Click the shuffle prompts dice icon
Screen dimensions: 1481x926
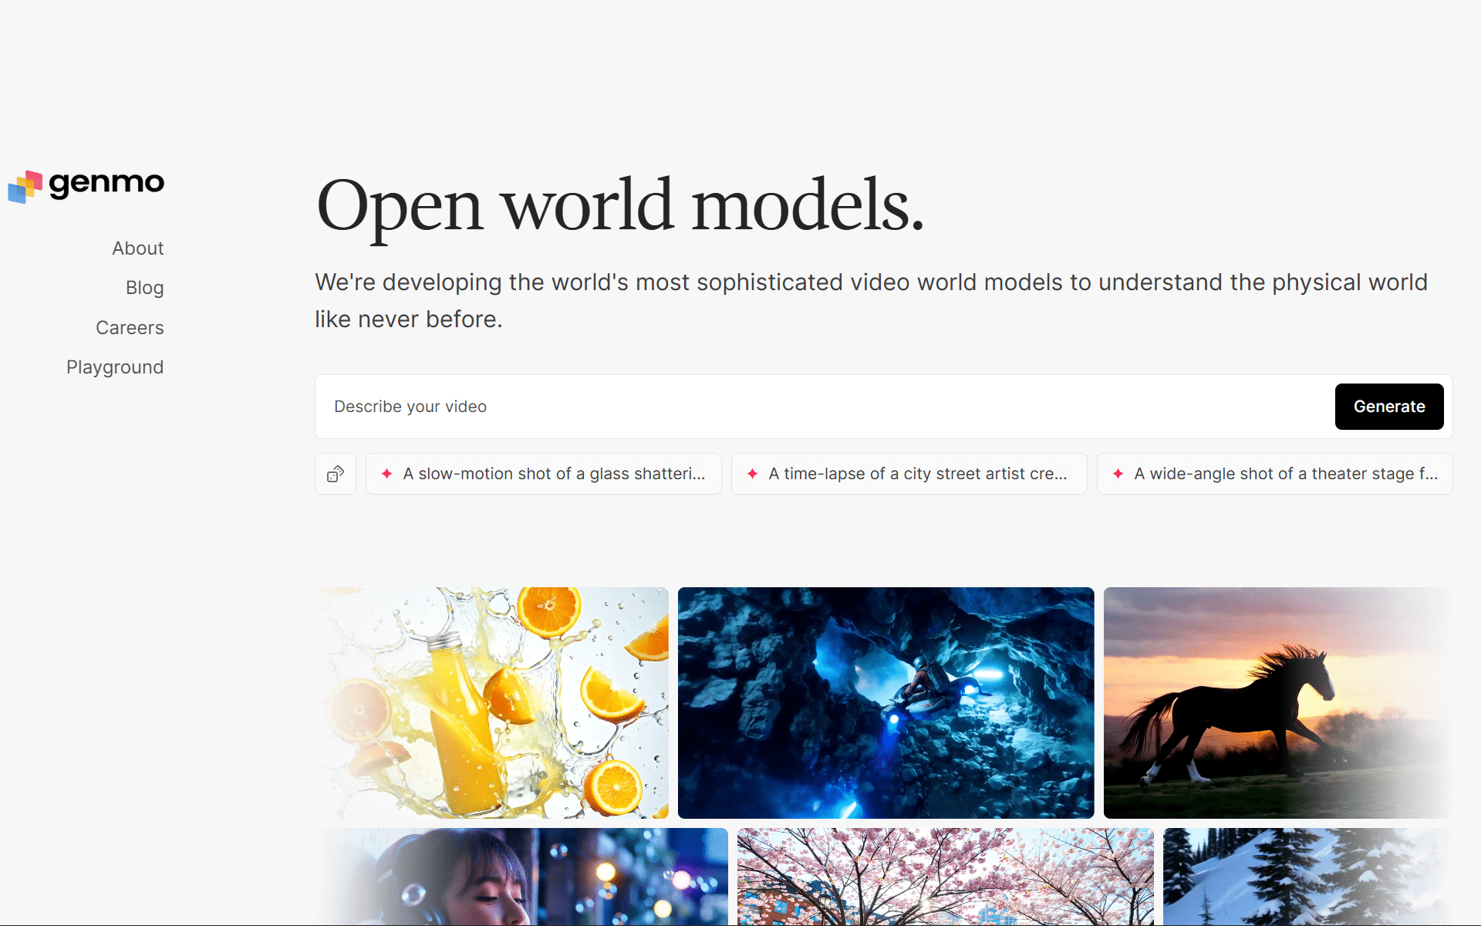tap(336, 474)
